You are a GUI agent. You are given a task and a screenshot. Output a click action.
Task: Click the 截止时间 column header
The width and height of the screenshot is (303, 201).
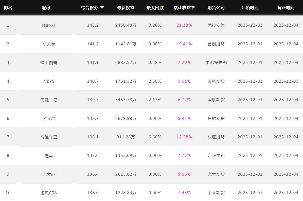pos(286,8)
